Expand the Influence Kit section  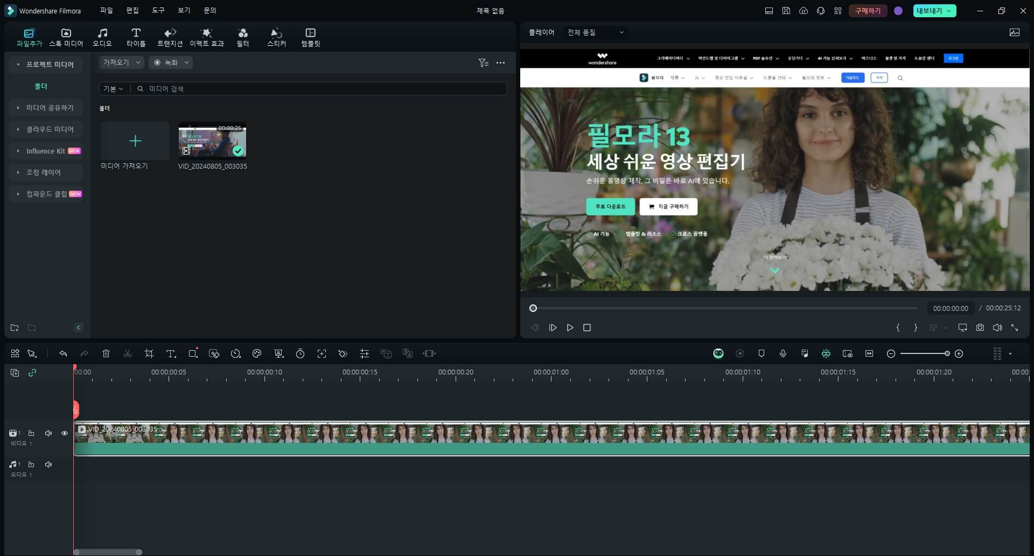46,151
